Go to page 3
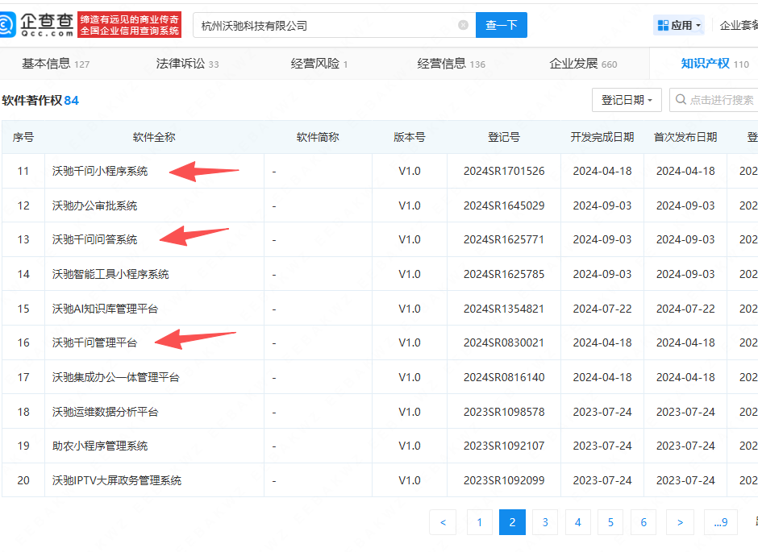758x552 pixels. tap(545, 522)
